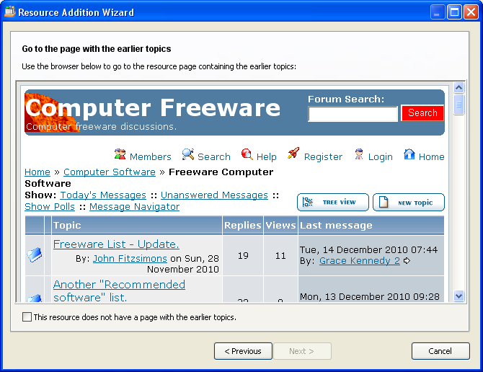Click the browser scrollbar up arrow

pyautogui.click(x=459, y=88)
